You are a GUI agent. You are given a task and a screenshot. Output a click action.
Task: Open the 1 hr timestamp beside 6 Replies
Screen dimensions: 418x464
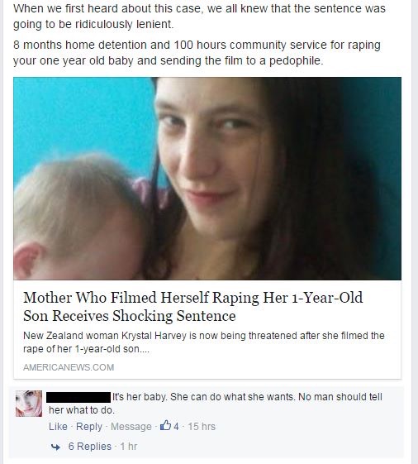tap(129, 447)
